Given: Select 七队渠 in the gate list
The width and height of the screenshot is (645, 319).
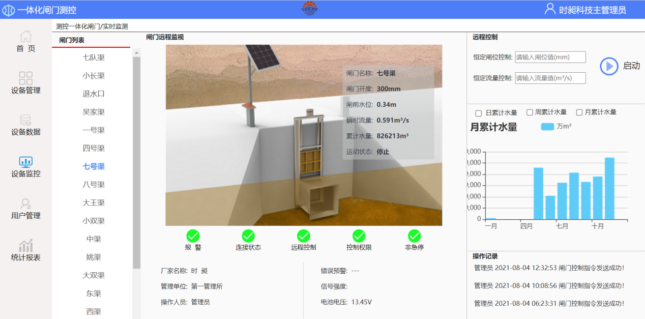Looking at the screenshot, I should coord(94,57).
